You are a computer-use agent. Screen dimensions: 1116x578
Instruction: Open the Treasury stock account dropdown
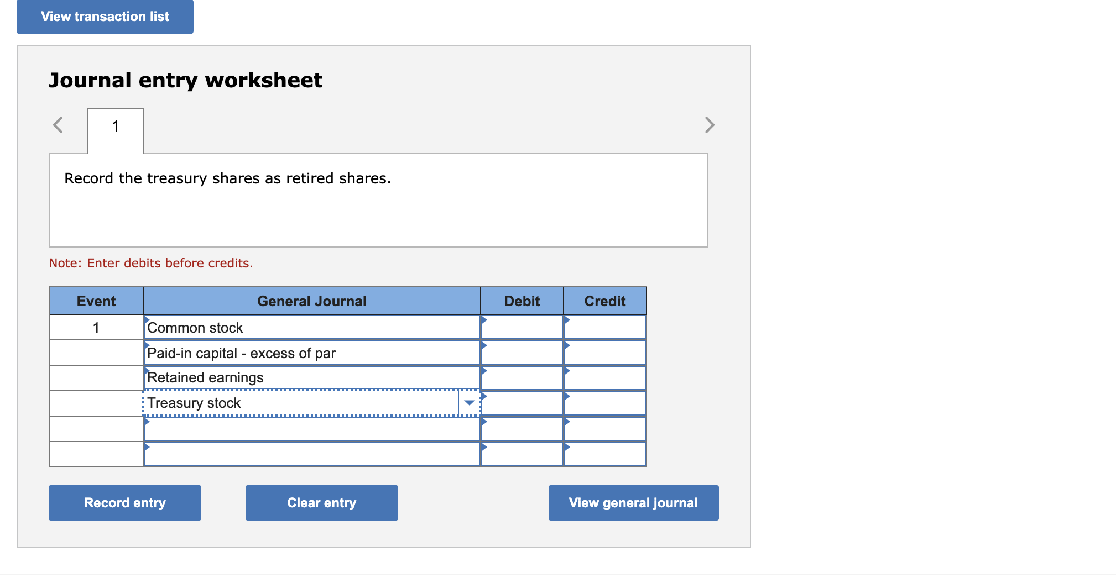coord(468,403)
